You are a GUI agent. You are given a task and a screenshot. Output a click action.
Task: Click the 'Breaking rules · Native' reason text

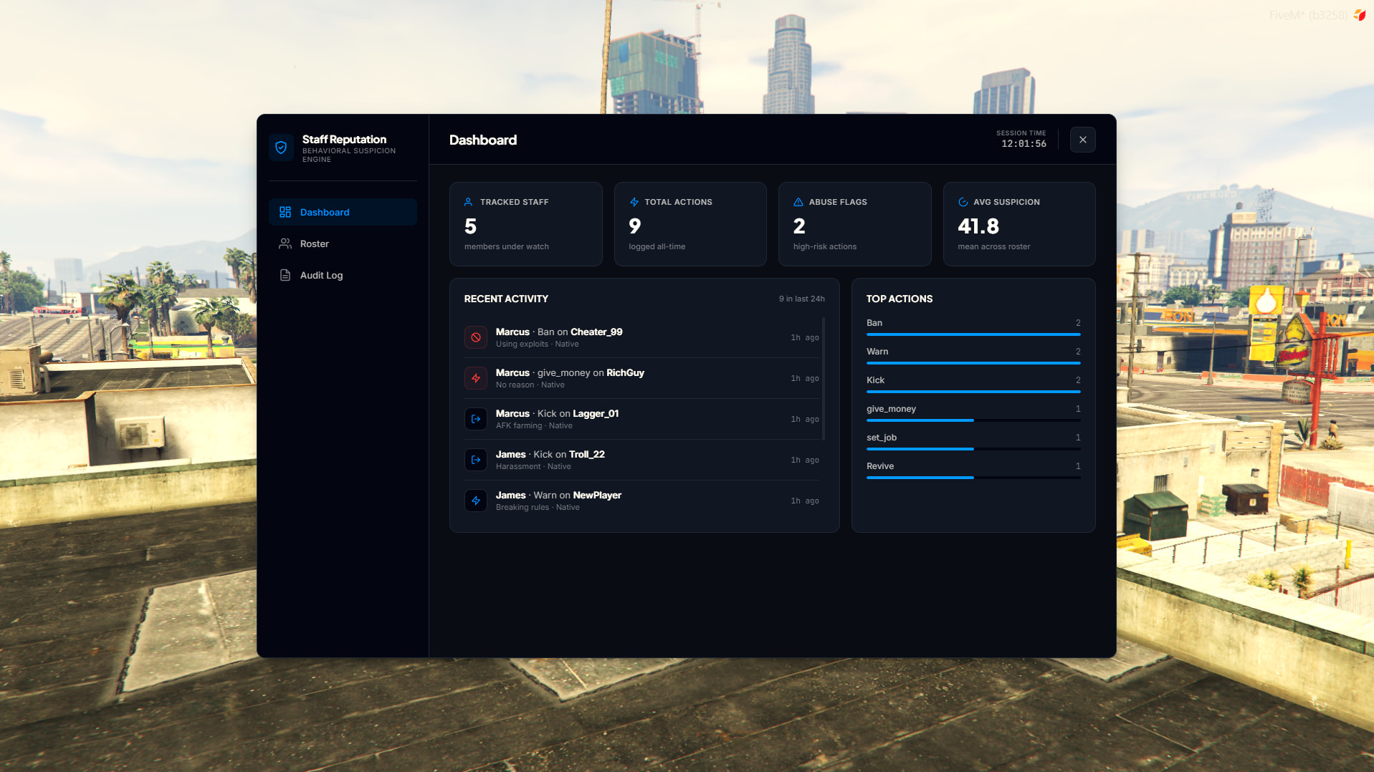(538, 508)
